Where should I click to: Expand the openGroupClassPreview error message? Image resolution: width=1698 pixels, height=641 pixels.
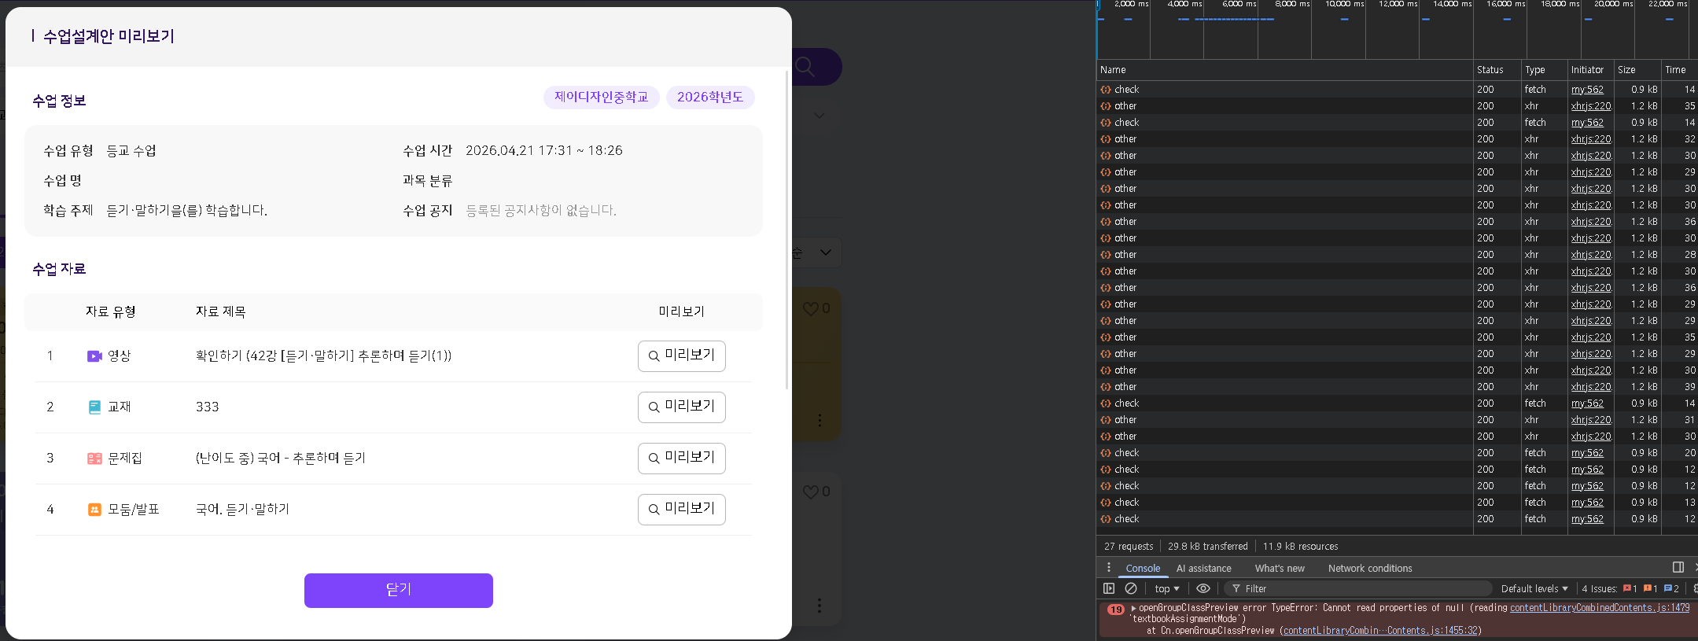pos(1133,608)
